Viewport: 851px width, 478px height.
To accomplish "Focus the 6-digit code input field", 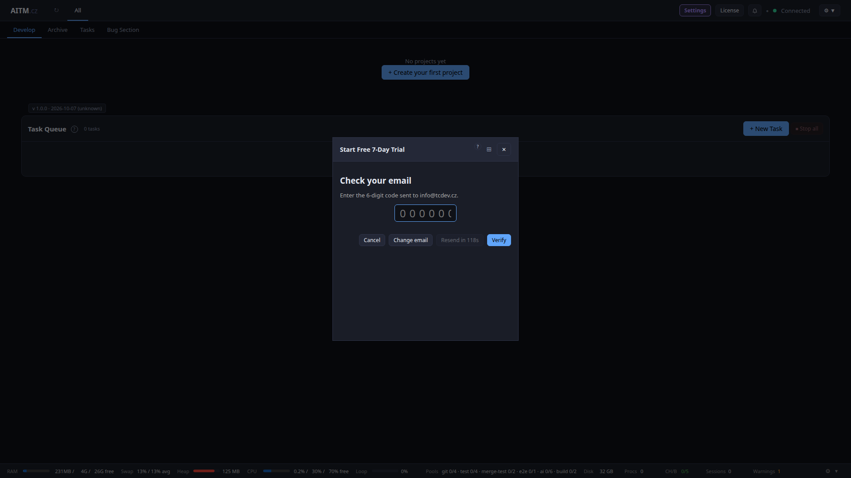I will click(x=425, y=213).
